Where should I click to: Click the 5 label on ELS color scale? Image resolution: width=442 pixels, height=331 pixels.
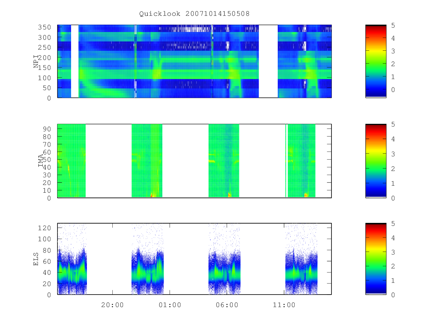(393, 224)
